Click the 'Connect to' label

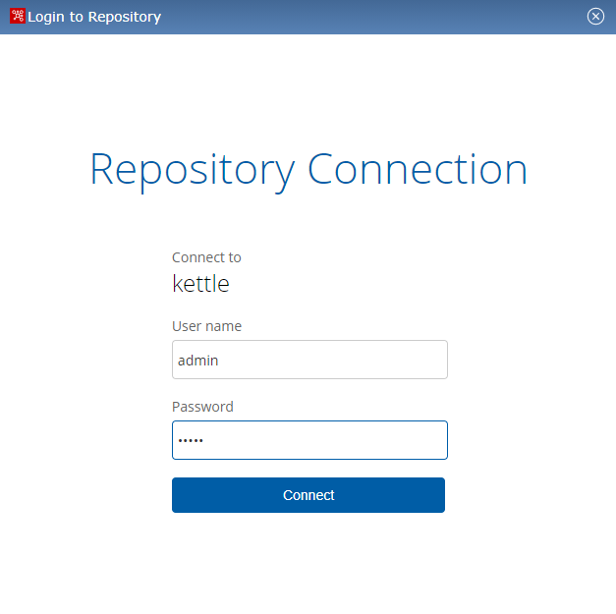(206, 257)
